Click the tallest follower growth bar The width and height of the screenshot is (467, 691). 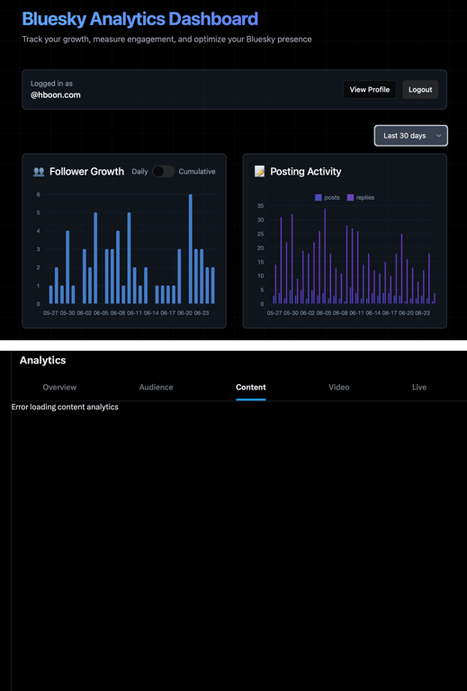191,249
